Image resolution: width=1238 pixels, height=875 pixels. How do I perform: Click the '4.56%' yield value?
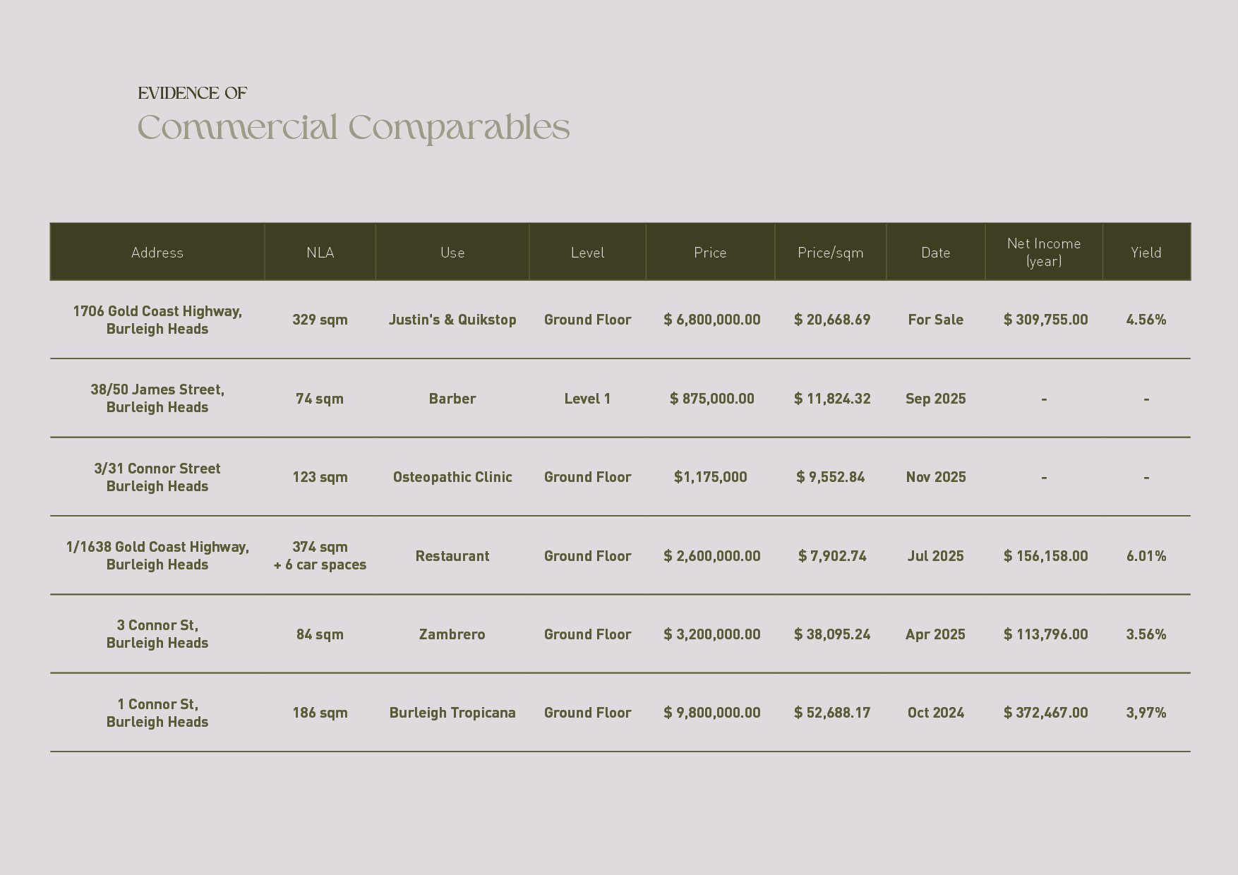click(1146, 320)
